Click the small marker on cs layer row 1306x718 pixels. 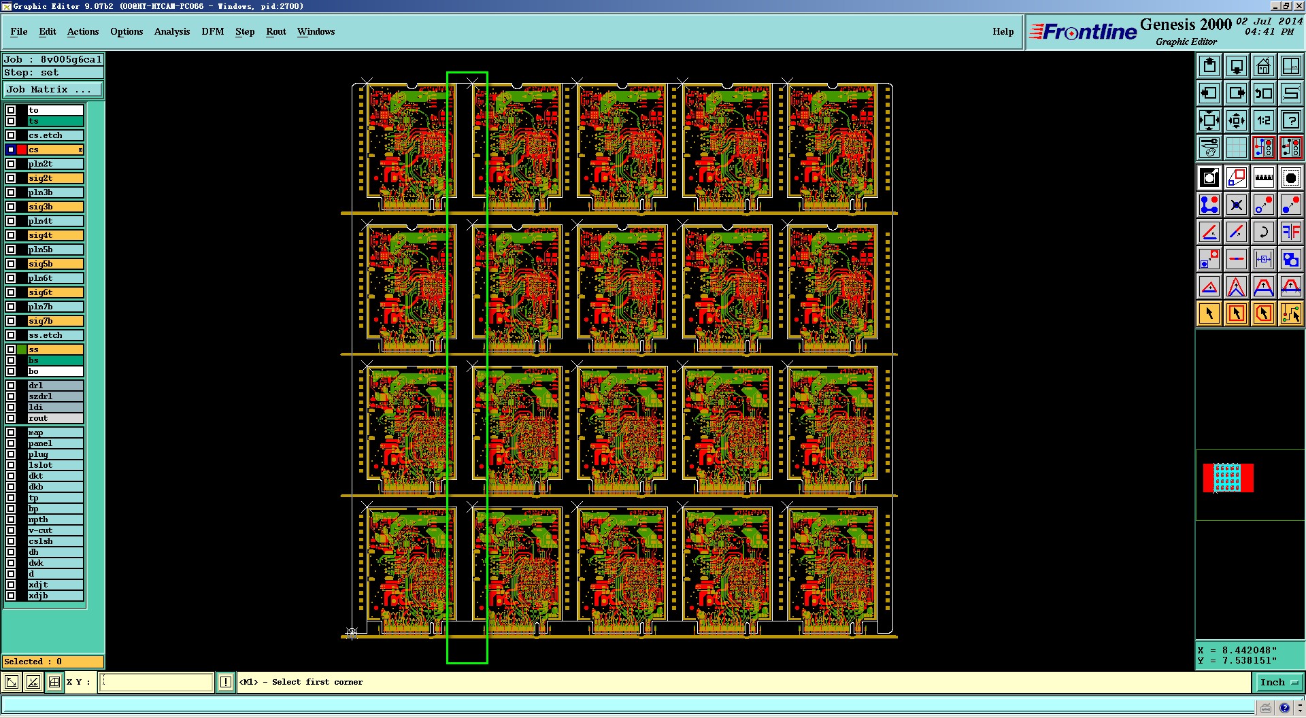[80, 150]
